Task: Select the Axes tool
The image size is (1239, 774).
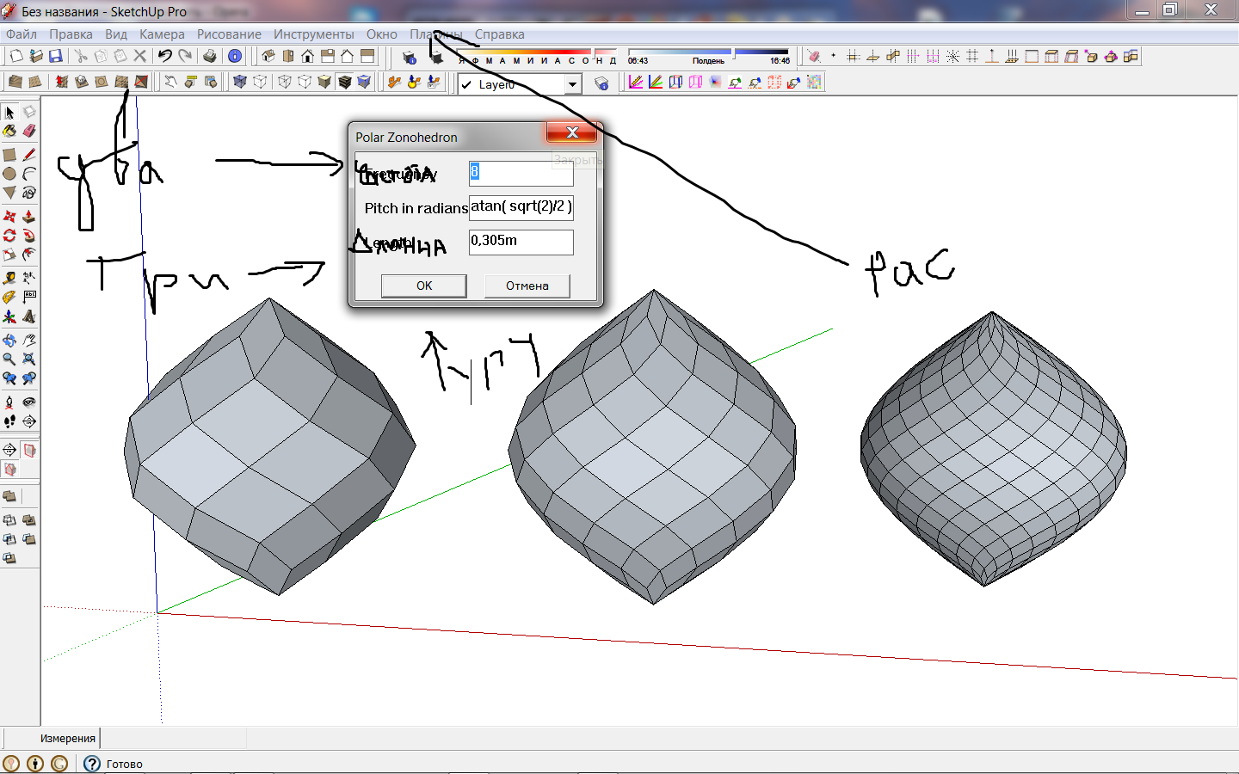Action: (x=9, y=316)
